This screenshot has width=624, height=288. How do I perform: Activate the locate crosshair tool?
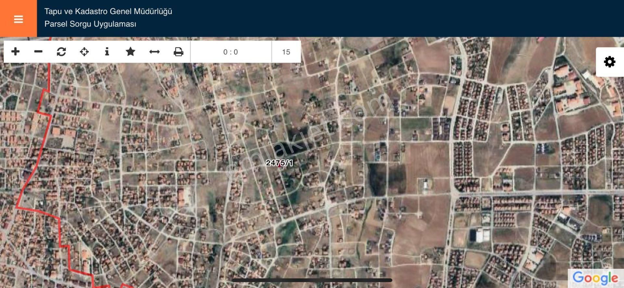tap(84, 52)
